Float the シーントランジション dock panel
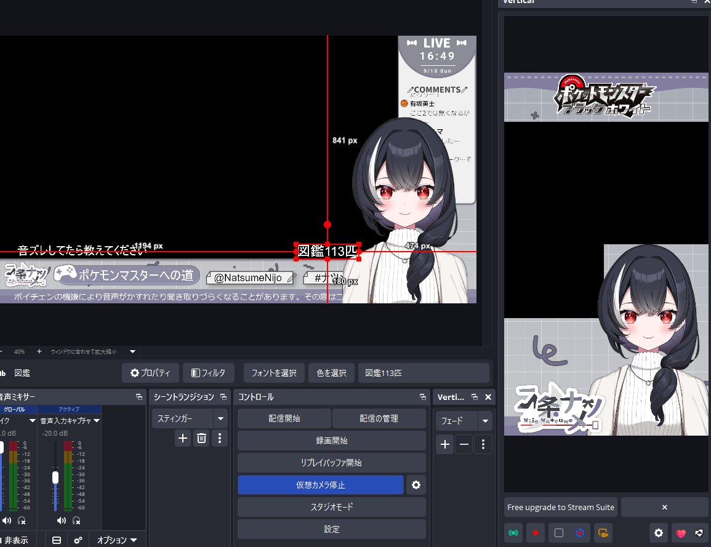 click(x=223, y=397)
